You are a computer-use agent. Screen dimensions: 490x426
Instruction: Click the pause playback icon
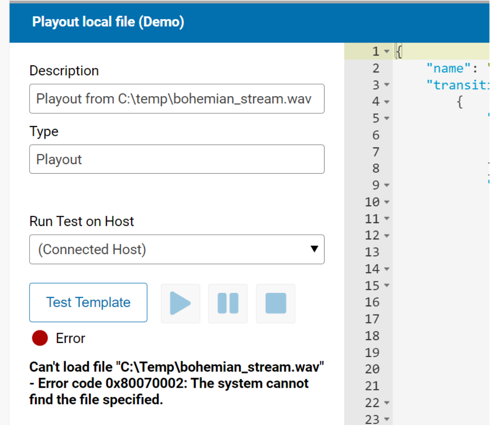click(228, 304)
